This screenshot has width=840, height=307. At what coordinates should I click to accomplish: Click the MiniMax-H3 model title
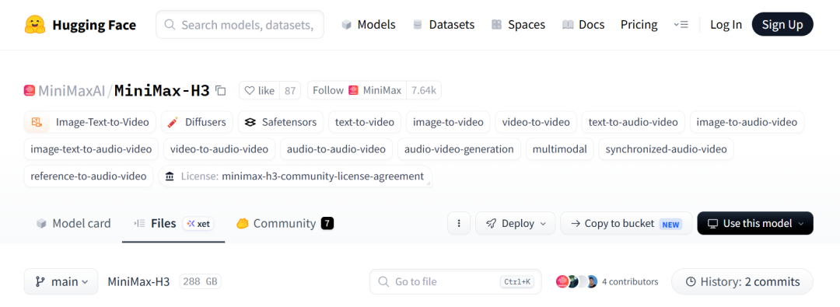pyautogui.click(x=162, y=91)
